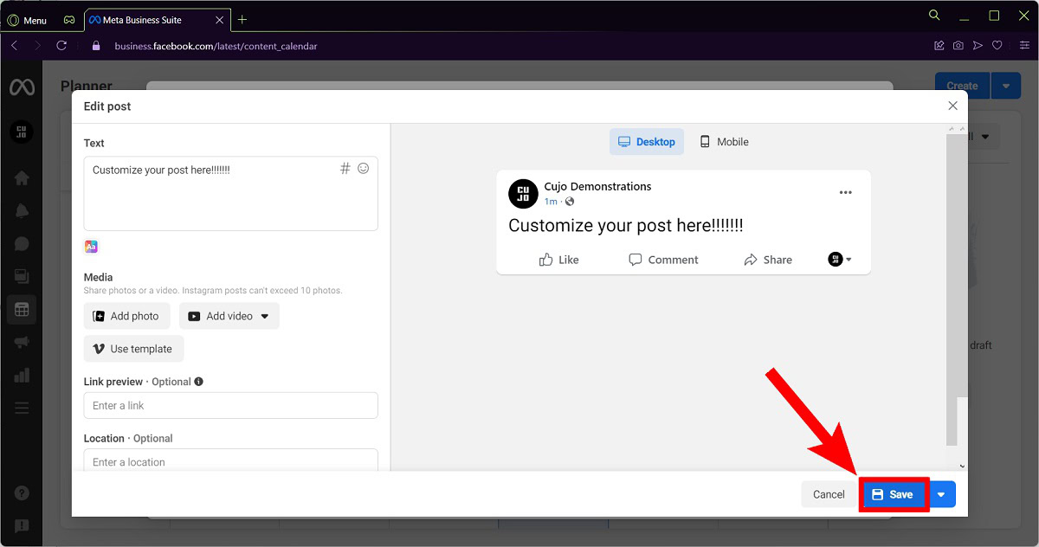
Task: Click the Share icon in post preview
Action: (751, 260)
